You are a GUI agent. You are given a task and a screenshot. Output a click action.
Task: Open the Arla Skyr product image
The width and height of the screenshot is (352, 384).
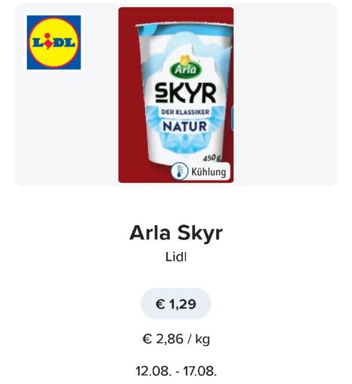176,95
